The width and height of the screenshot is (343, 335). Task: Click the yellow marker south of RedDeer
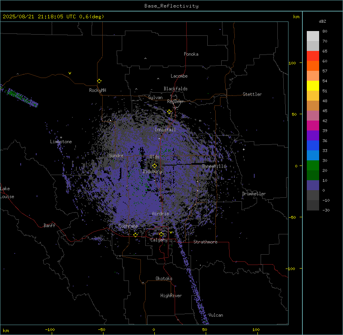pos(169,112)
